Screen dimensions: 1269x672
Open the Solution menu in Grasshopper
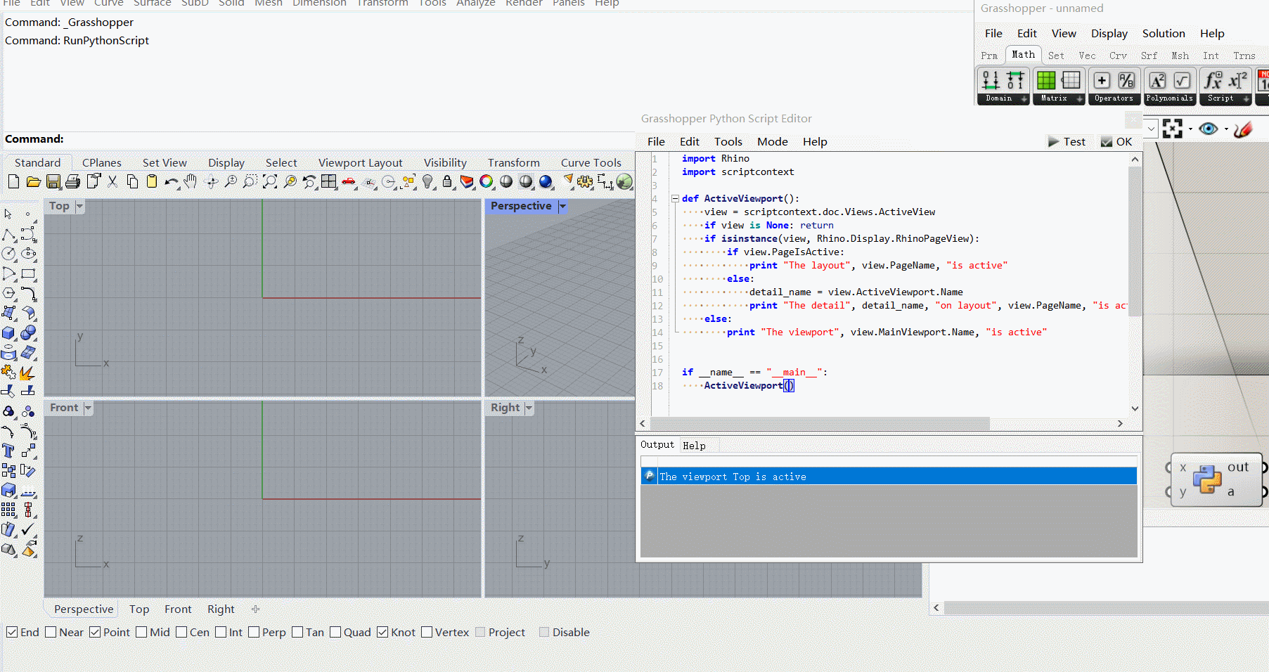1163,33
